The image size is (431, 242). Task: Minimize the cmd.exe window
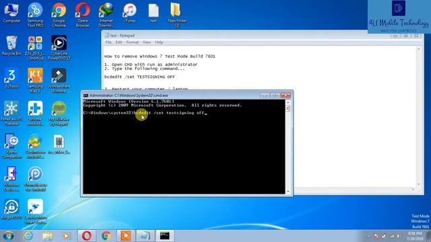click(265, 95)
